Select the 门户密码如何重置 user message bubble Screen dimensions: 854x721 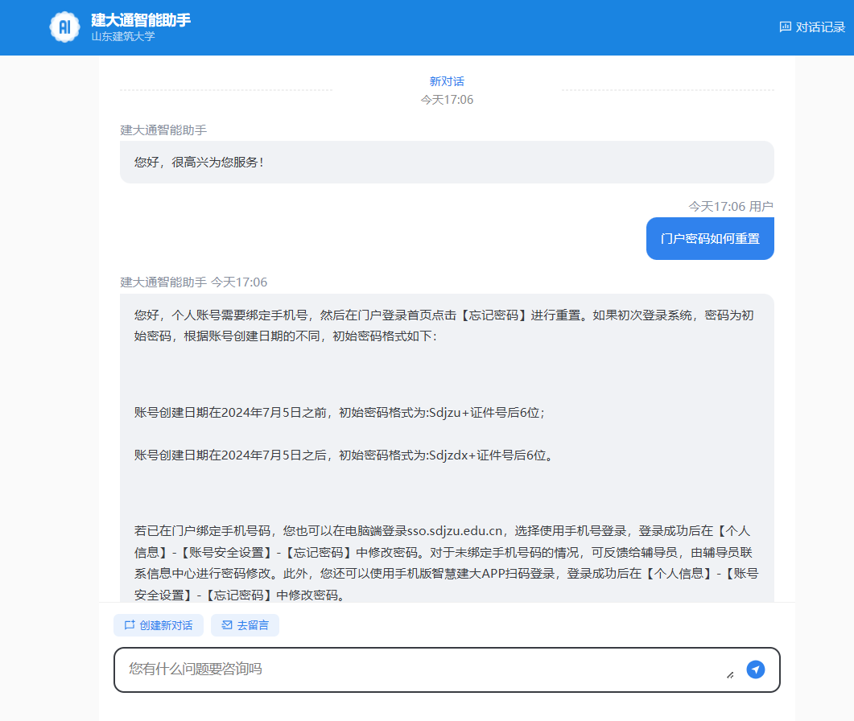710,238
